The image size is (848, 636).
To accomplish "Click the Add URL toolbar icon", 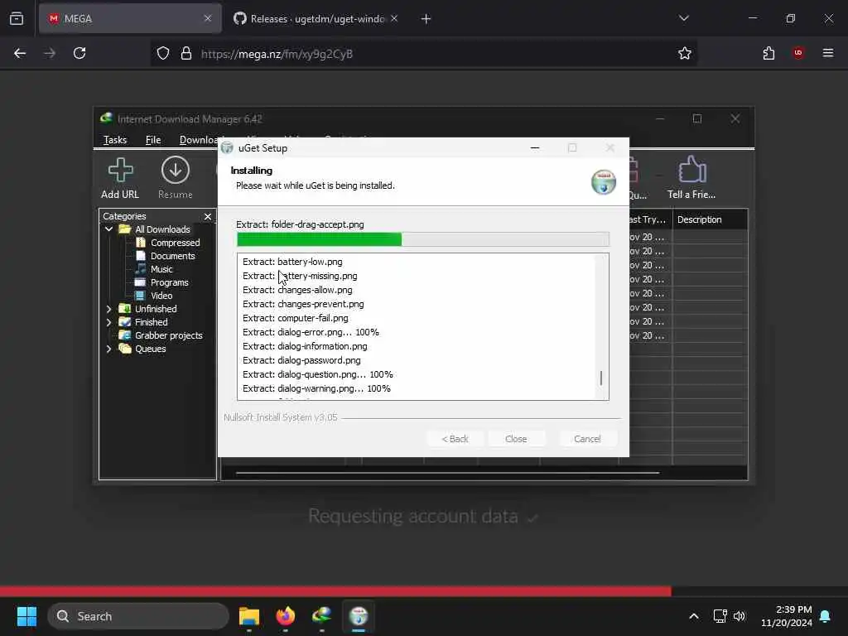I will (120, 179).
